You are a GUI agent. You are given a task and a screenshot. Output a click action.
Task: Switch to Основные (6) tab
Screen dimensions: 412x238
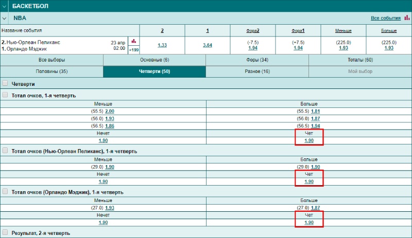(x=154, y=60)
